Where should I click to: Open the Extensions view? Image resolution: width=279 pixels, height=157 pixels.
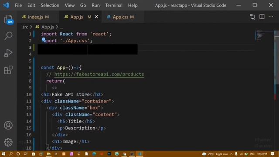tap(8, 70)
